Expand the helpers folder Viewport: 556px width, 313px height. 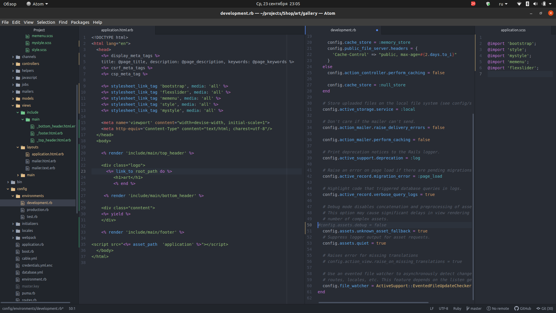(13, 71)
